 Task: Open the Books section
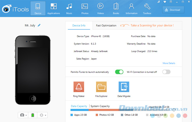point(116,9)
